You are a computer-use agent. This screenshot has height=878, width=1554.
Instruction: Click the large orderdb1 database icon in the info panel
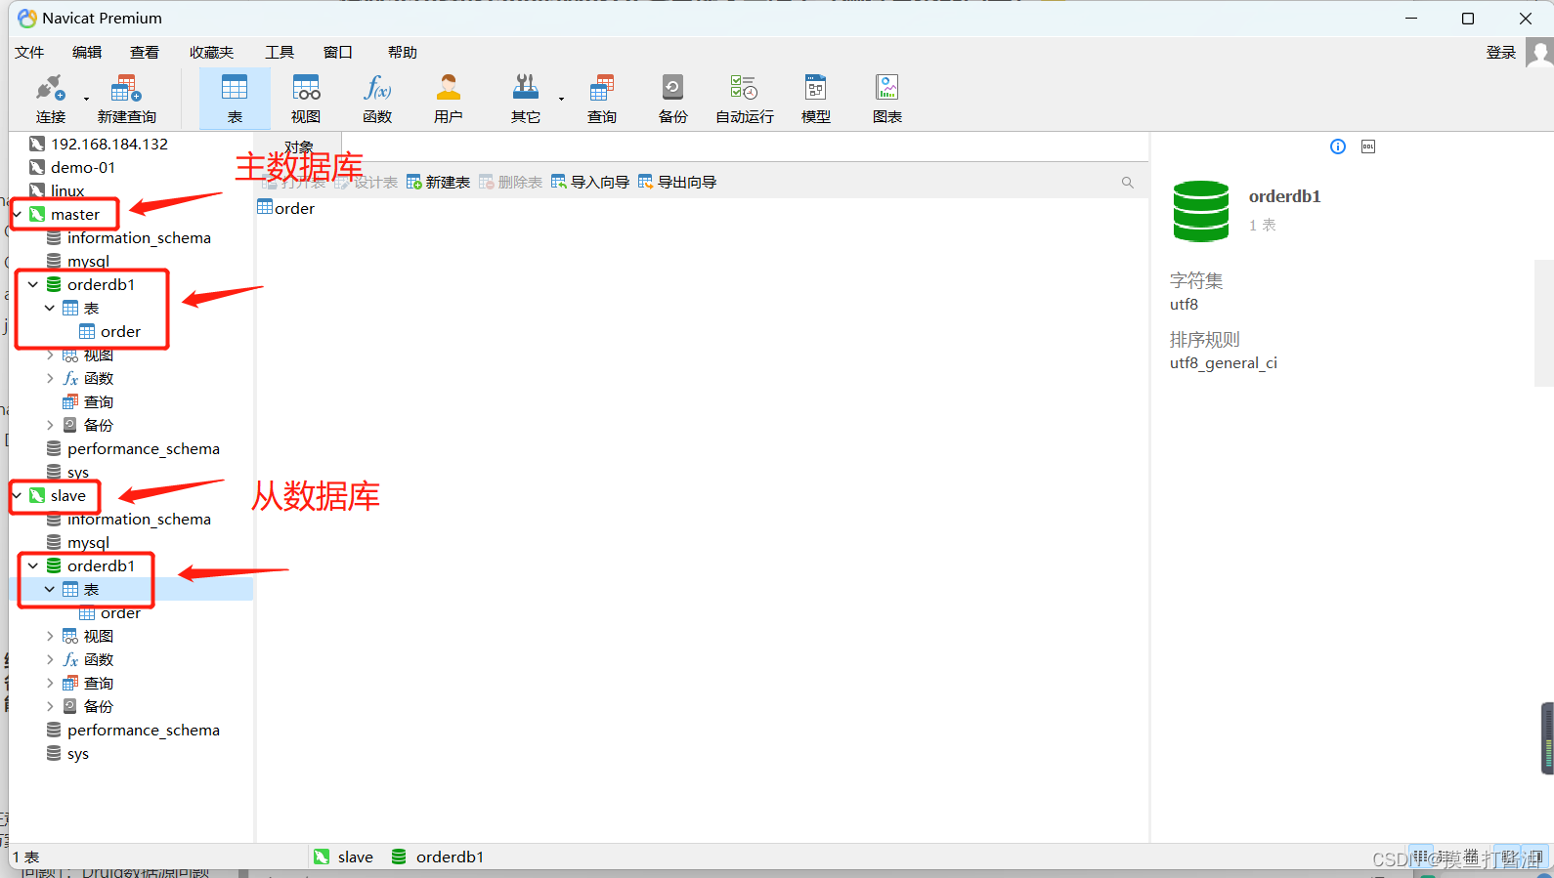(1200, 211)
